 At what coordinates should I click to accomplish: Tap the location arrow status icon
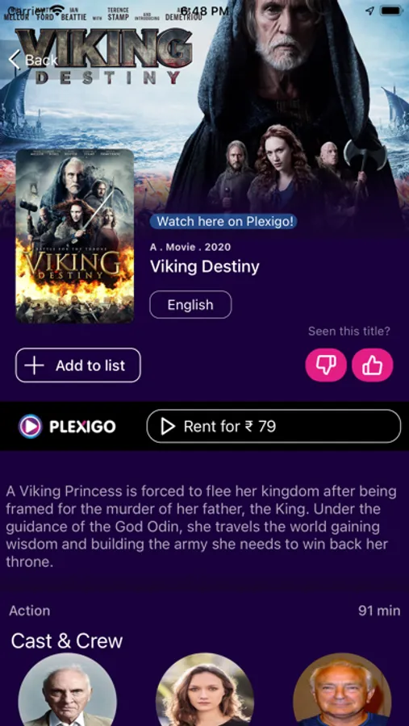point(369,10)
